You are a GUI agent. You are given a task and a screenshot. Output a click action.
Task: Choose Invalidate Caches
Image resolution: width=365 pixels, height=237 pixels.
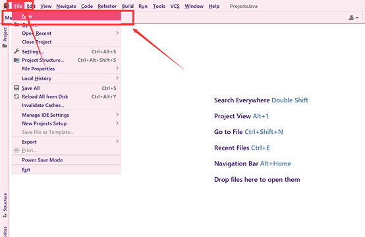[x=67, y=105]
